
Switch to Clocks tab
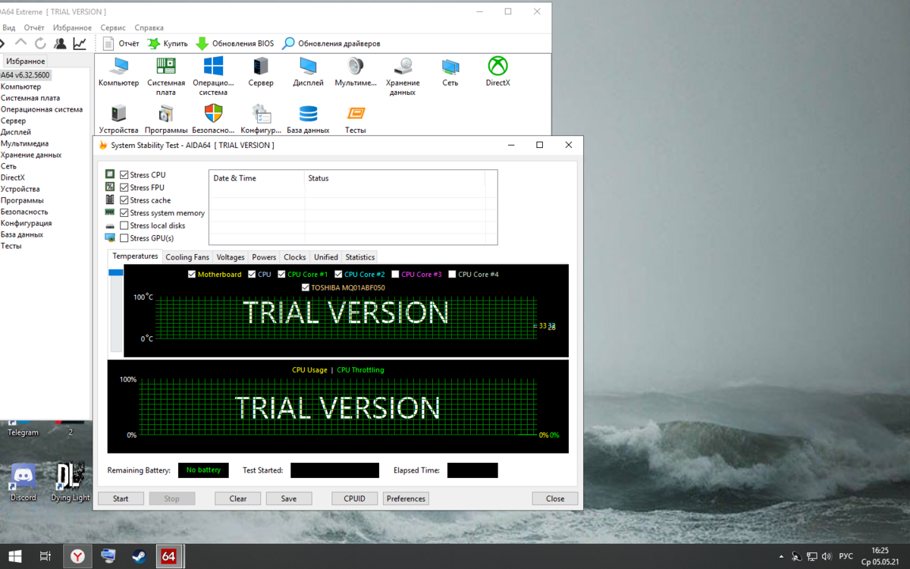click(x=295, y=257)
